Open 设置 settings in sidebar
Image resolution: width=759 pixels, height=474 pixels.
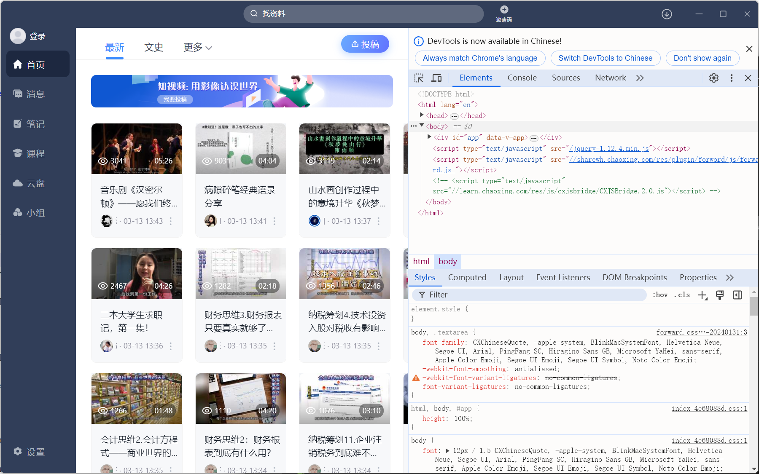29,452
